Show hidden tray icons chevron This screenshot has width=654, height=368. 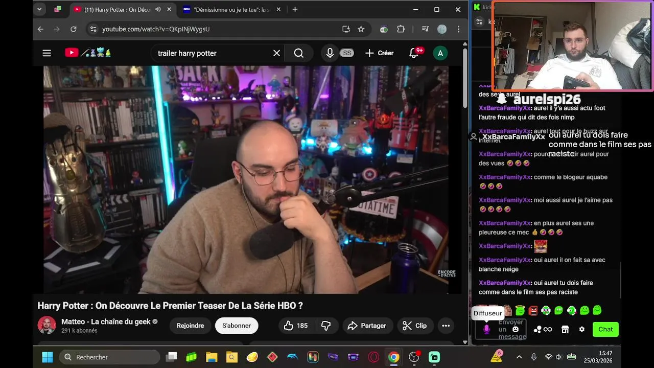click(x=519, y=357)
